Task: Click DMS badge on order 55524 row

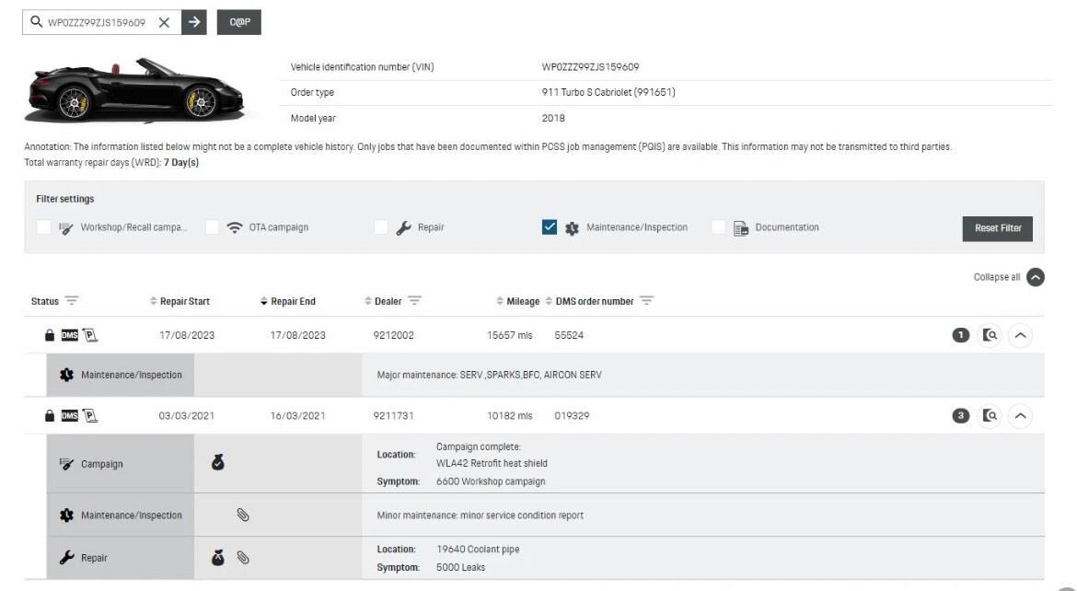Action: pos(69,335)
